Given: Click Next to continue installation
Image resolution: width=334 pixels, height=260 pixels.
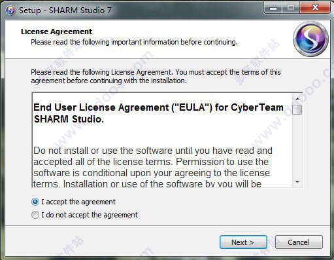Looking at the screenshot, I should (x=243, y=242).
